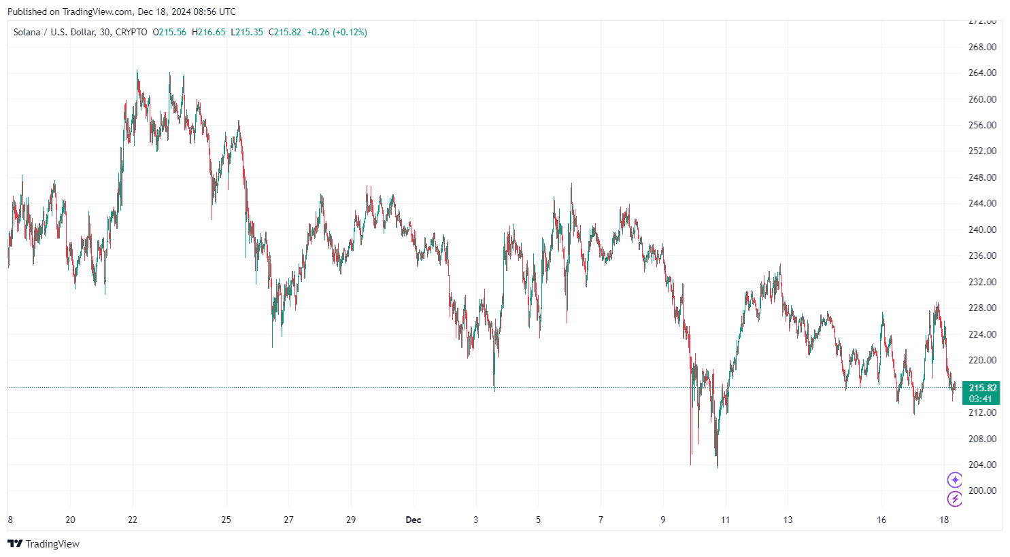Click the 224.00 price axis label

(982, 334)
